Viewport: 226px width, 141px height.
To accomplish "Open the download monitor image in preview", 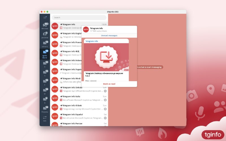I will pyautogui.click(x=107, y=57).
